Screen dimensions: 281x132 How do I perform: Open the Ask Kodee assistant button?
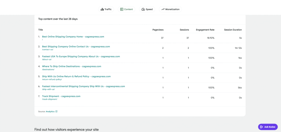pyautogui.click(x=268, y=127)
